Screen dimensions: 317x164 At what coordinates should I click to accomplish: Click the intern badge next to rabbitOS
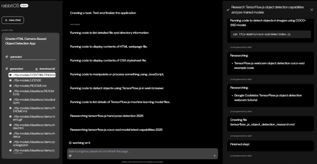point(24,6)
